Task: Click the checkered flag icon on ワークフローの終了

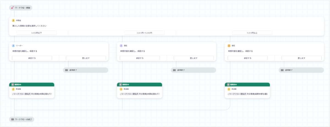Action: 13,120
